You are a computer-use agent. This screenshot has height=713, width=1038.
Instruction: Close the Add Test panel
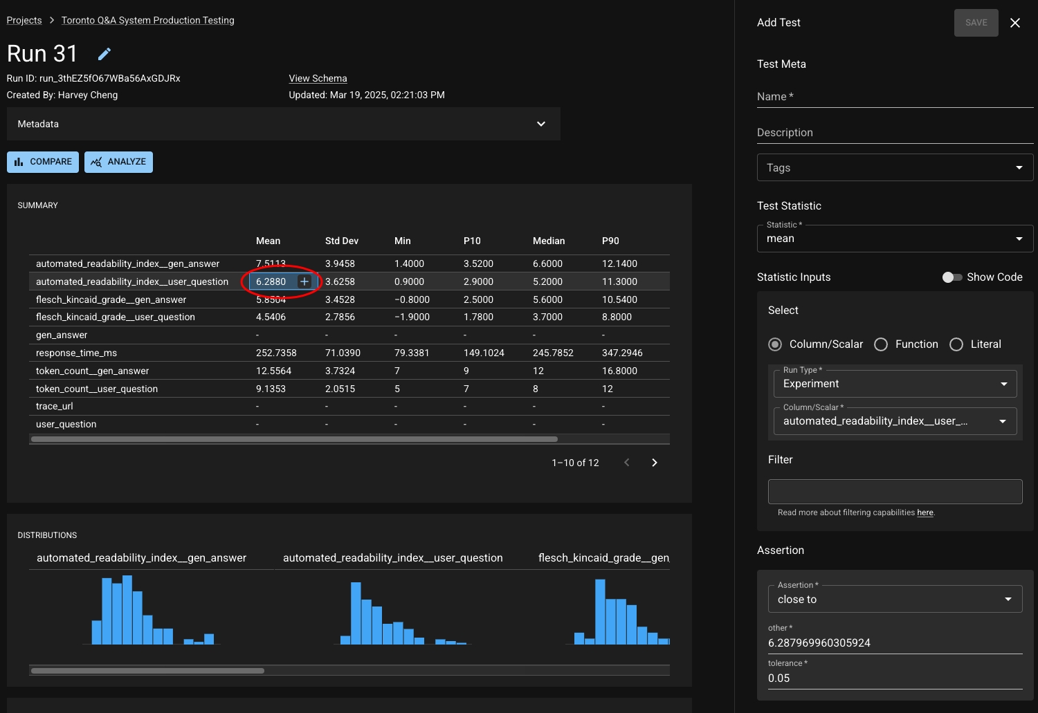coord(1014,23)
